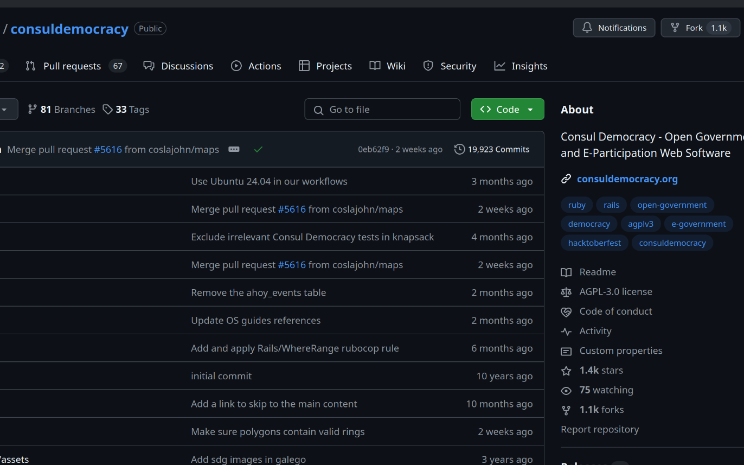744x465 pixels.
Task: Open pull request #5616 in latest commit header
Action: [108, 149]
